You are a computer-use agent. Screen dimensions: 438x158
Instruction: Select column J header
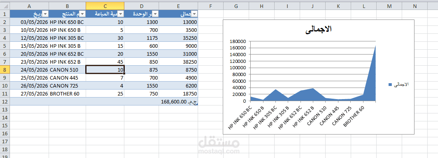[x=313, y=6]
